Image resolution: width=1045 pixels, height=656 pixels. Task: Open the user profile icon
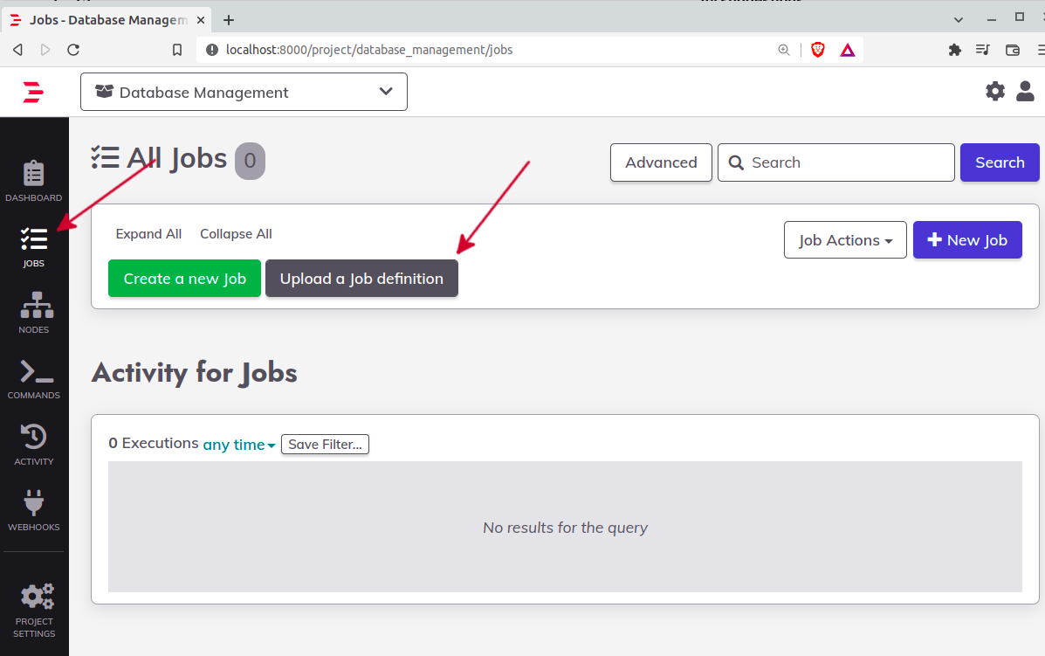click(1025, 91)
